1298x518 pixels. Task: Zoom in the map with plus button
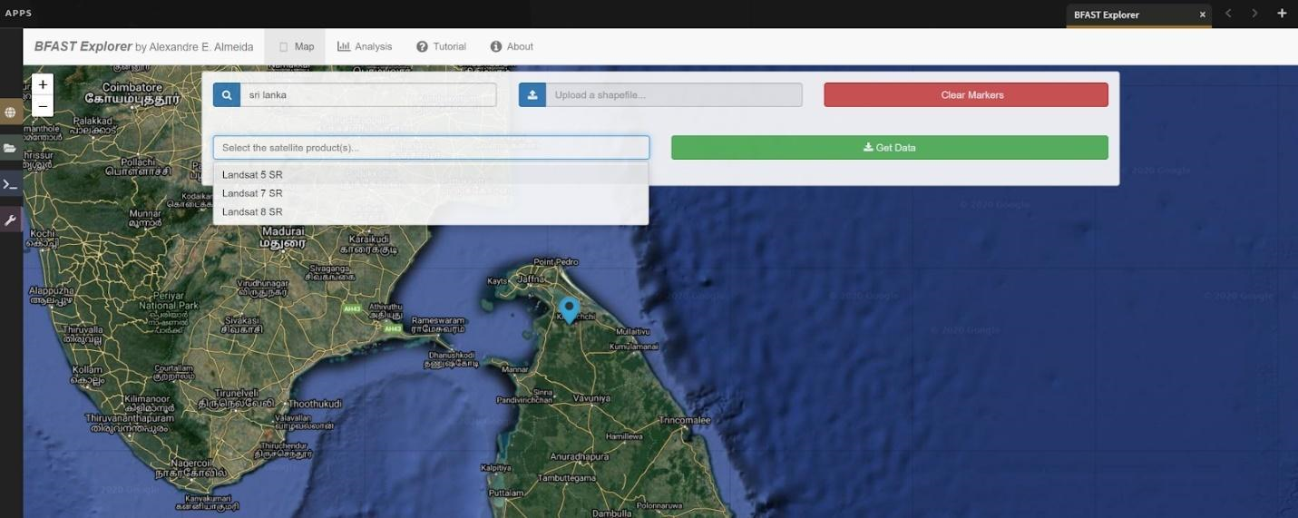point(43,84)
